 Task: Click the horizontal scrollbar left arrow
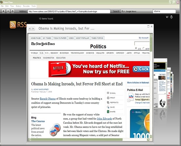[29, 139]
